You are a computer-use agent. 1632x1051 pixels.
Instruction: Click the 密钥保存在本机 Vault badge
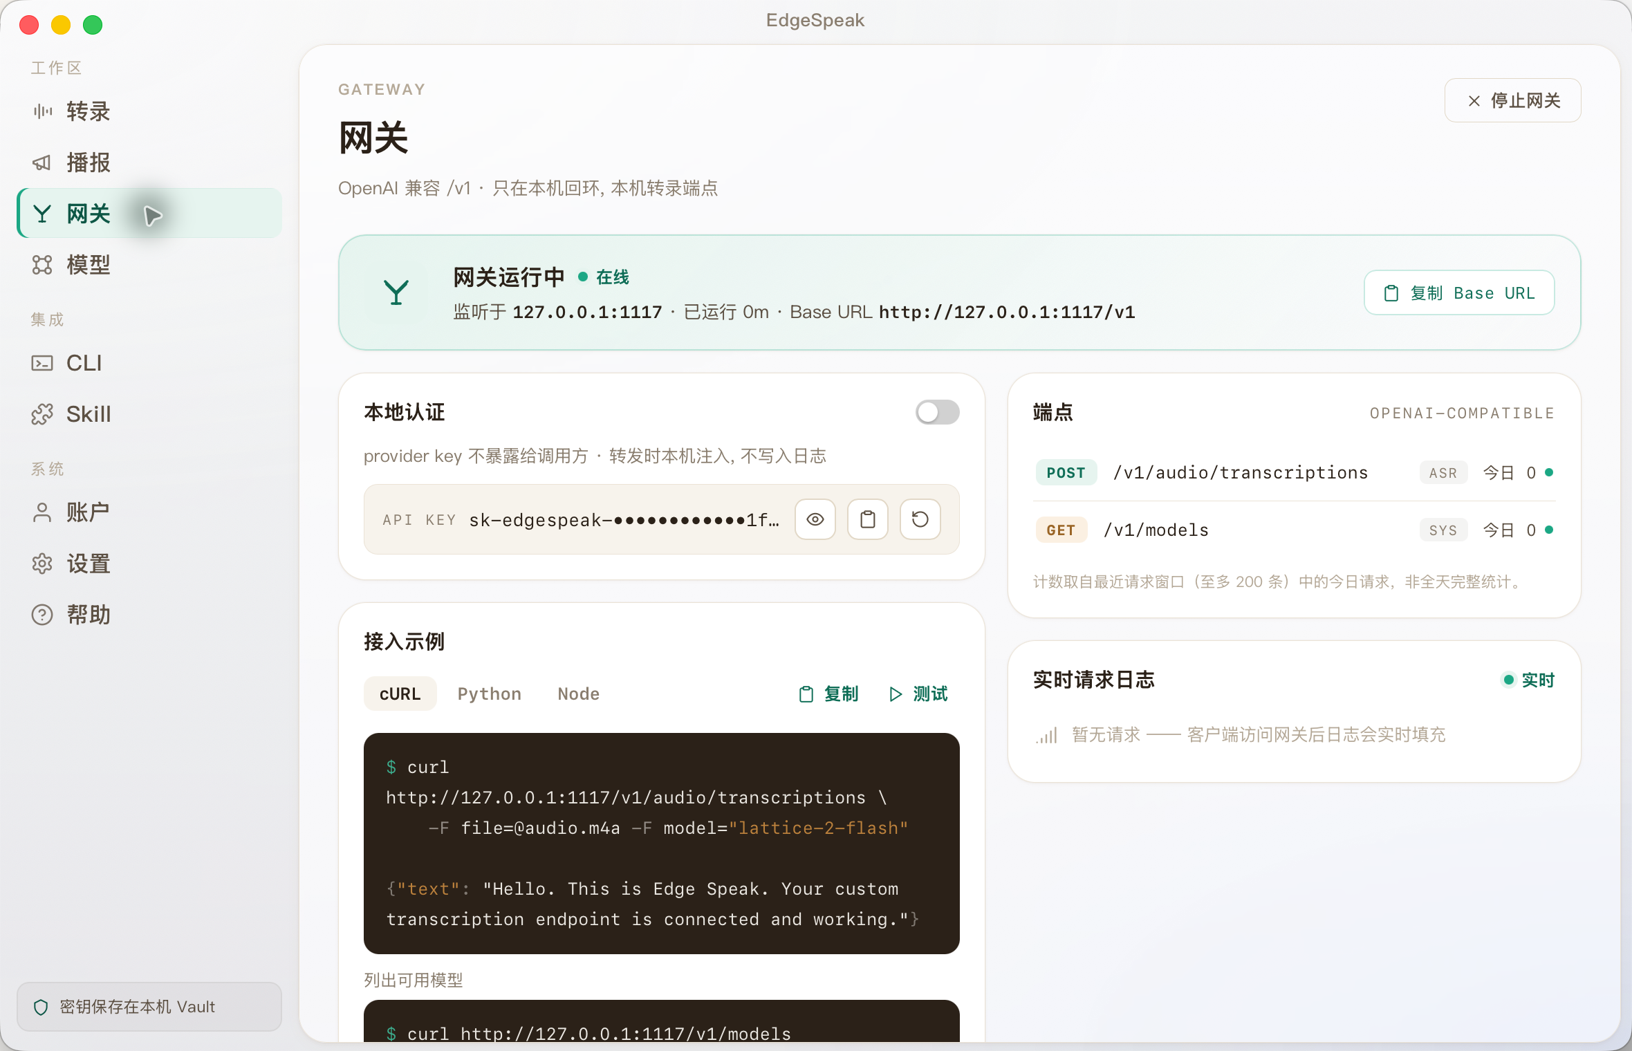(149, 1007)
